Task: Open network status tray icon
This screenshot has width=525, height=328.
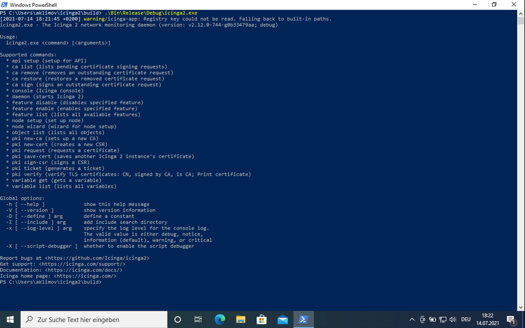Action: click(443, 320)
